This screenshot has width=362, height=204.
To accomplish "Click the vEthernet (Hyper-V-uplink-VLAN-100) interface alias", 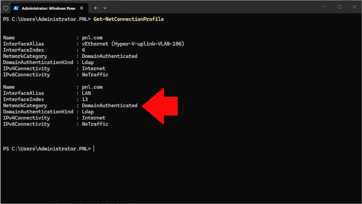I will 133,44.
